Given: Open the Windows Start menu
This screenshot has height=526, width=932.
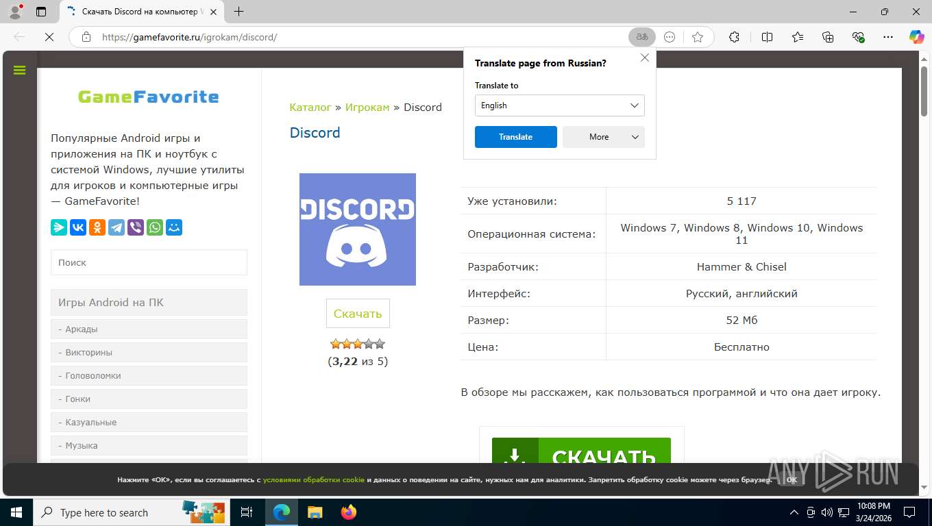Looking at the screenshot, I should click(x=16, y=512).
